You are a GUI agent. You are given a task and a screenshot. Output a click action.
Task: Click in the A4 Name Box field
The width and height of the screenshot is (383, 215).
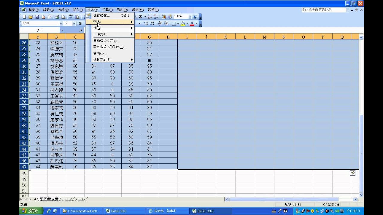click(x=39, y=30)
